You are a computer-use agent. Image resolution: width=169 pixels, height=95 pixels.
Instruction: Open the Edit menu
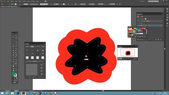8,1
